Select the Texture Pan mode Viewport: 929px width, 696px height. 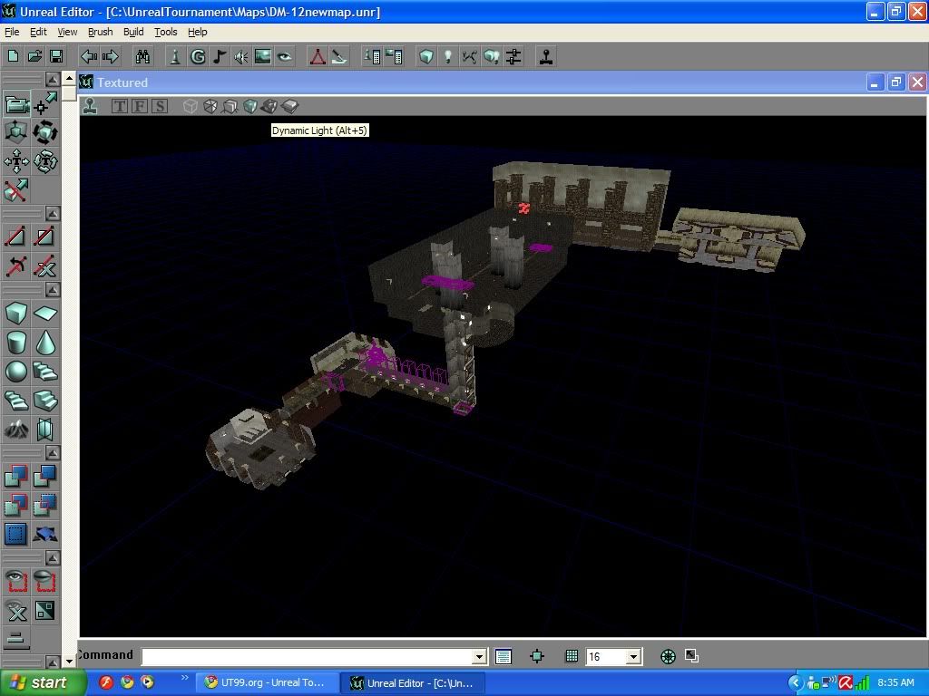[16, 161]
